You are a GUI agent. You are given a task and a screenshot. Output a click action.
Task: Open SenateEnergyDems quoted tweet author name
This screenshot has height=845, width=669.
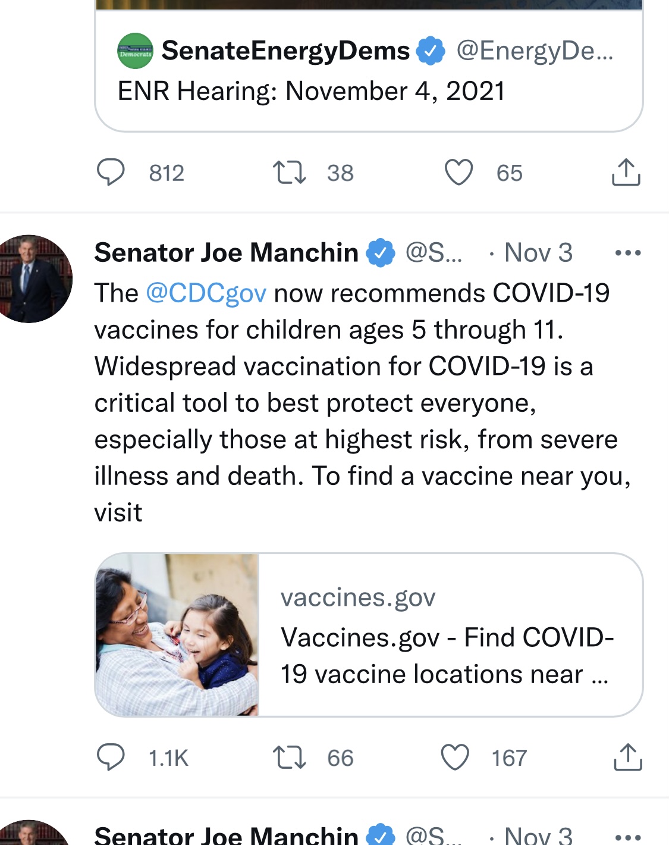285,51
